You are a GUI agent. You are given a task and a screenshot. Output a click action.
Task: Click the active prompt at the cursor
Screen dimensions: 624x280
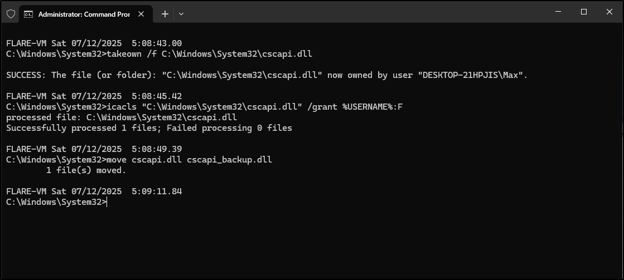point(56,202)
